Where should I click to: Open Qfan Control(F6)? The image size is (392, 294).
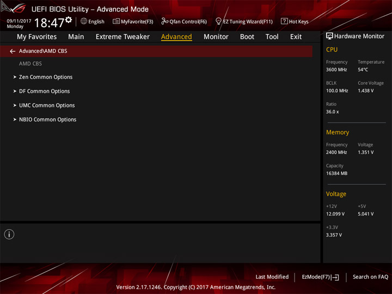184,21
